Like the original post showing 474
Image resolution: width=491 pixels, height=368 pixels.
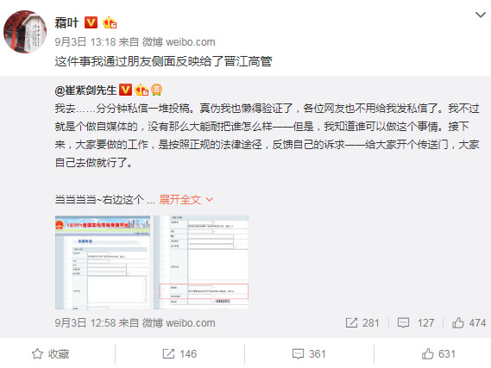pyautogui.click(x=469, y=323)
